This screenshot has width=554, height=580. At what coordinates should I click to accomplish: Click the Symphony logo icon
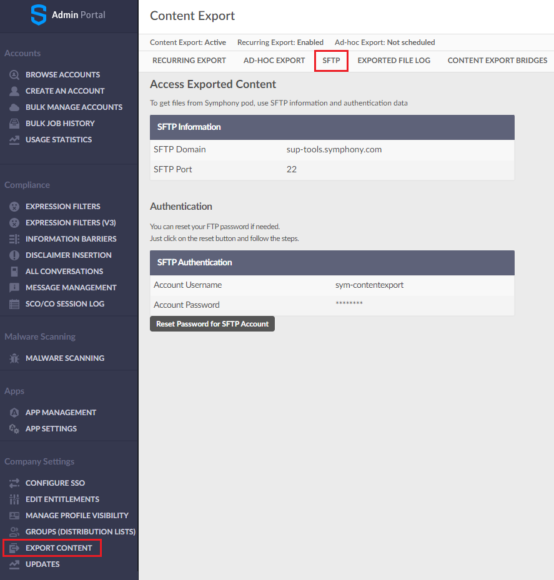[x=39, y=15]
